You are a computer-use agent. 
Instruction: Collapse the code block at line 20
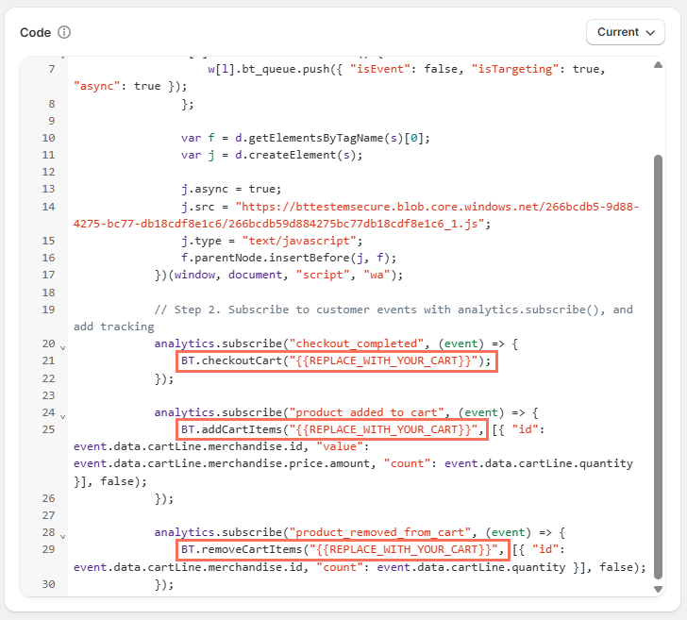point(63,346)
